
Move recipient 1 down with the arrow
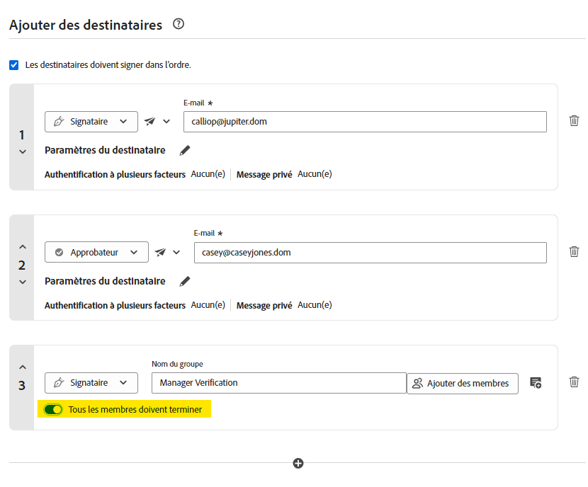click(22, 150)
